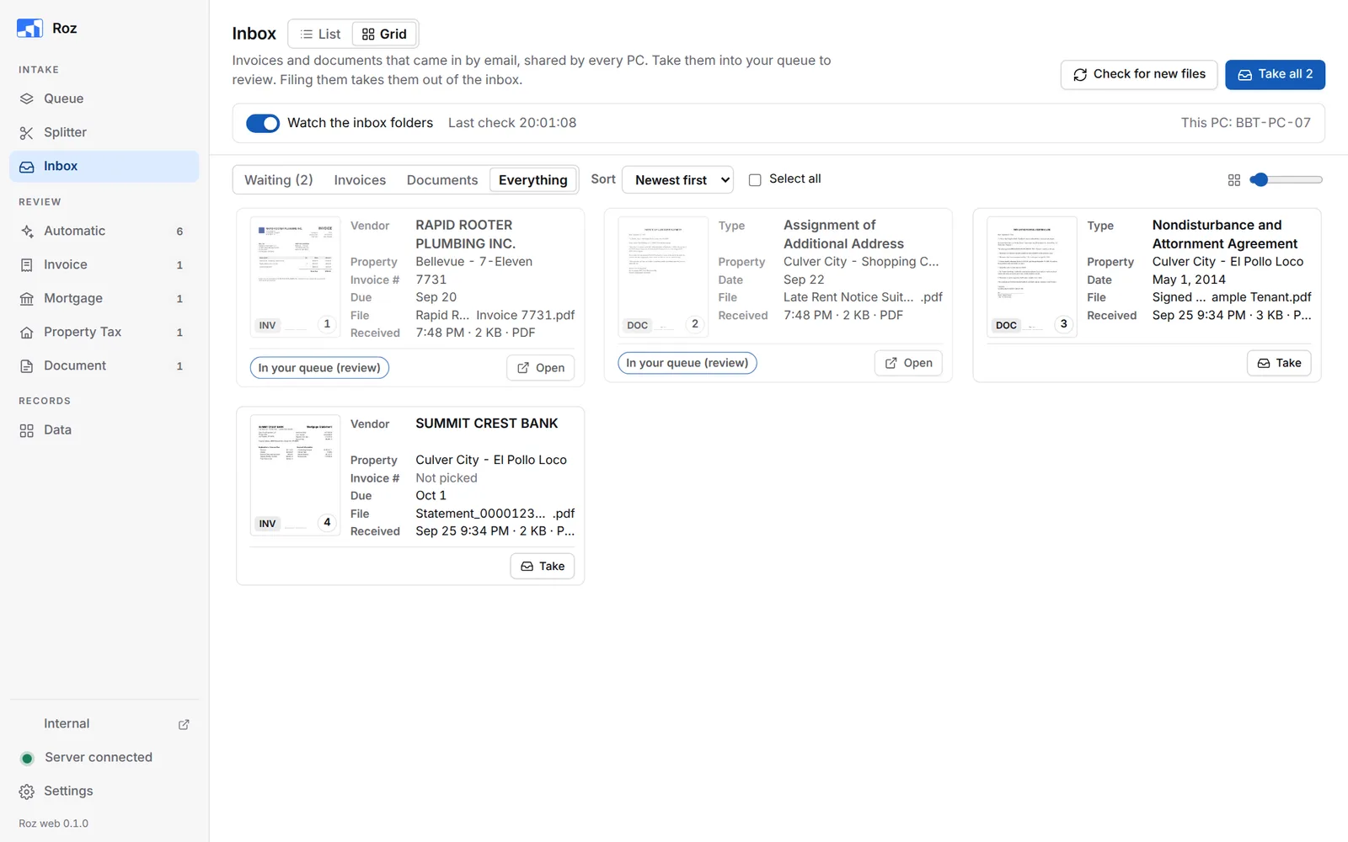Click In your queue badge on Rapid Rooter card
The image size is (1348, 842).
pyautogui.click(x=319, y=368)
